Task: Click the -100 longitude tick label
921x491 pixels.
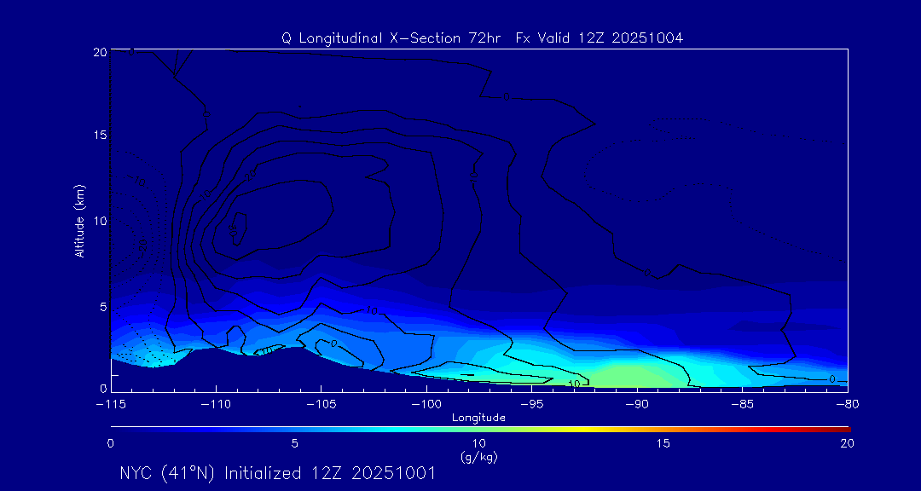Action: click(x=426, y=403)
